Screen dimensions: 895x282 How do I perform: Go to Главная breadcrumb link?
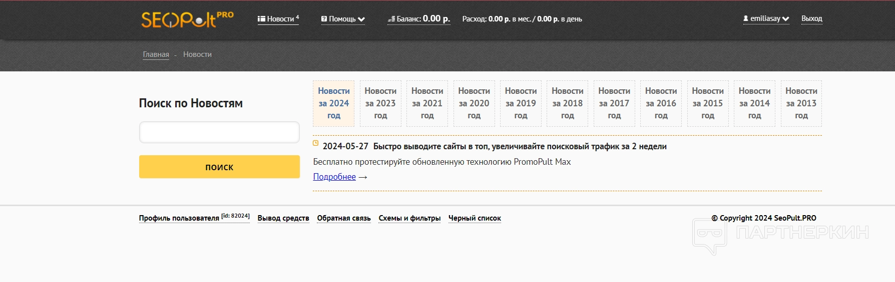pyautogui.click(x=156, y=54)
